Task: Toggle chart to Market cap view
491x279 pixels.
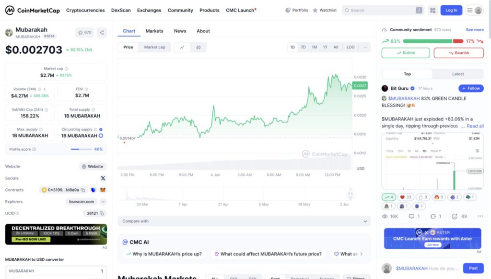Action: click(x=154, y=47)
